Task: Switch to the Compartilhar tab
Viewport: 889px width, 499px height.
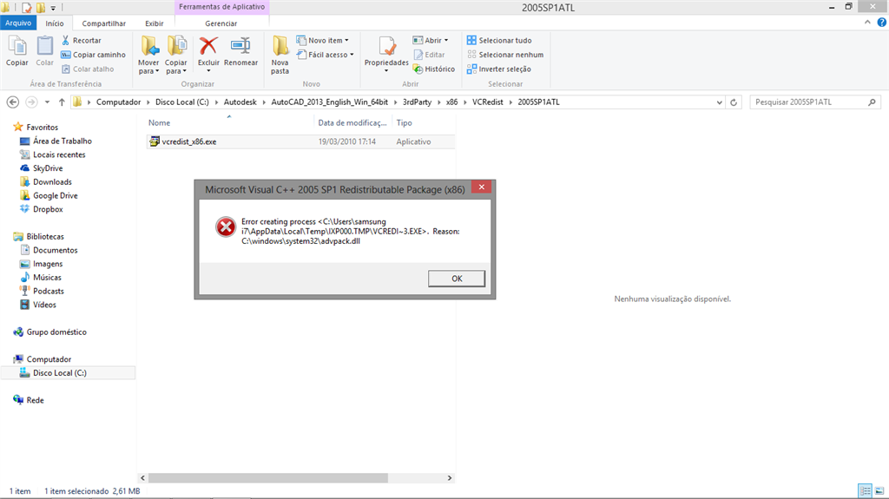Action: coord(104,23)
